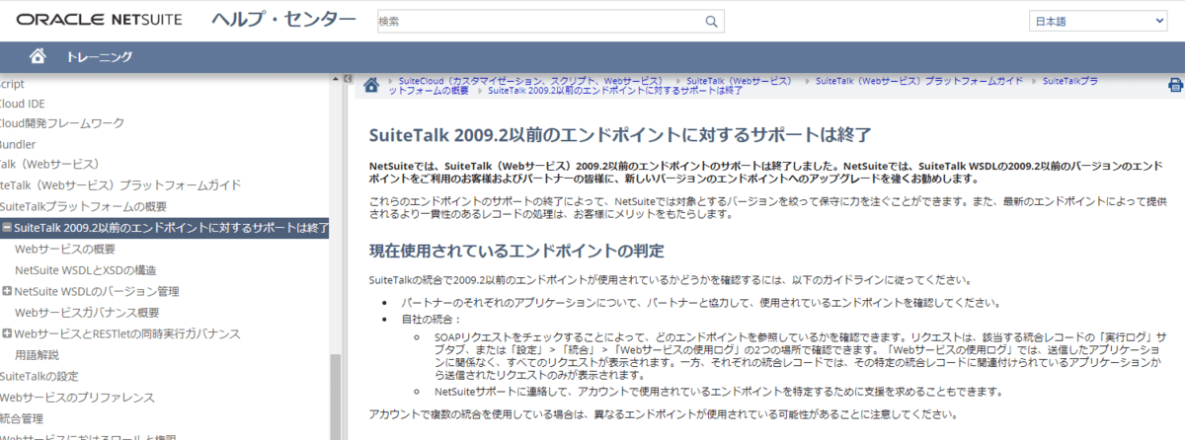Select eTalk(Webサービス)プラットフォームガイド tree item

(x=120, y=185)
